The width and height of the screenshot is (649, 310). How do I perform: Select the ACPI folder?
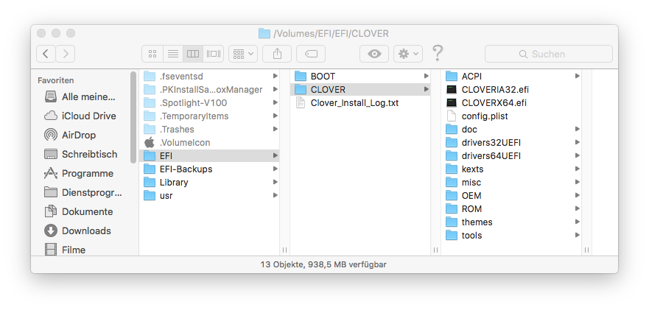(x=511, y=76)
